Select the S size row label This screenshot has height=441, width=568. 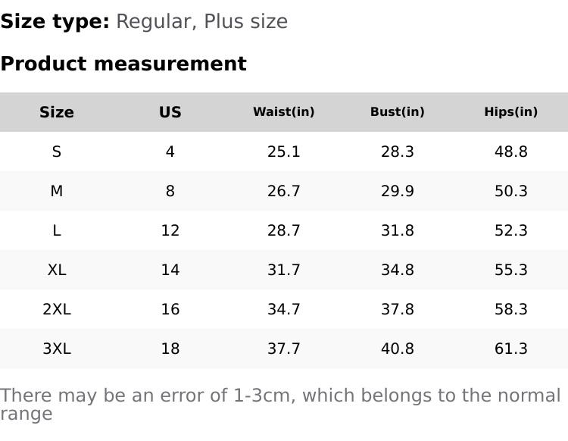(x=57, y=152)
